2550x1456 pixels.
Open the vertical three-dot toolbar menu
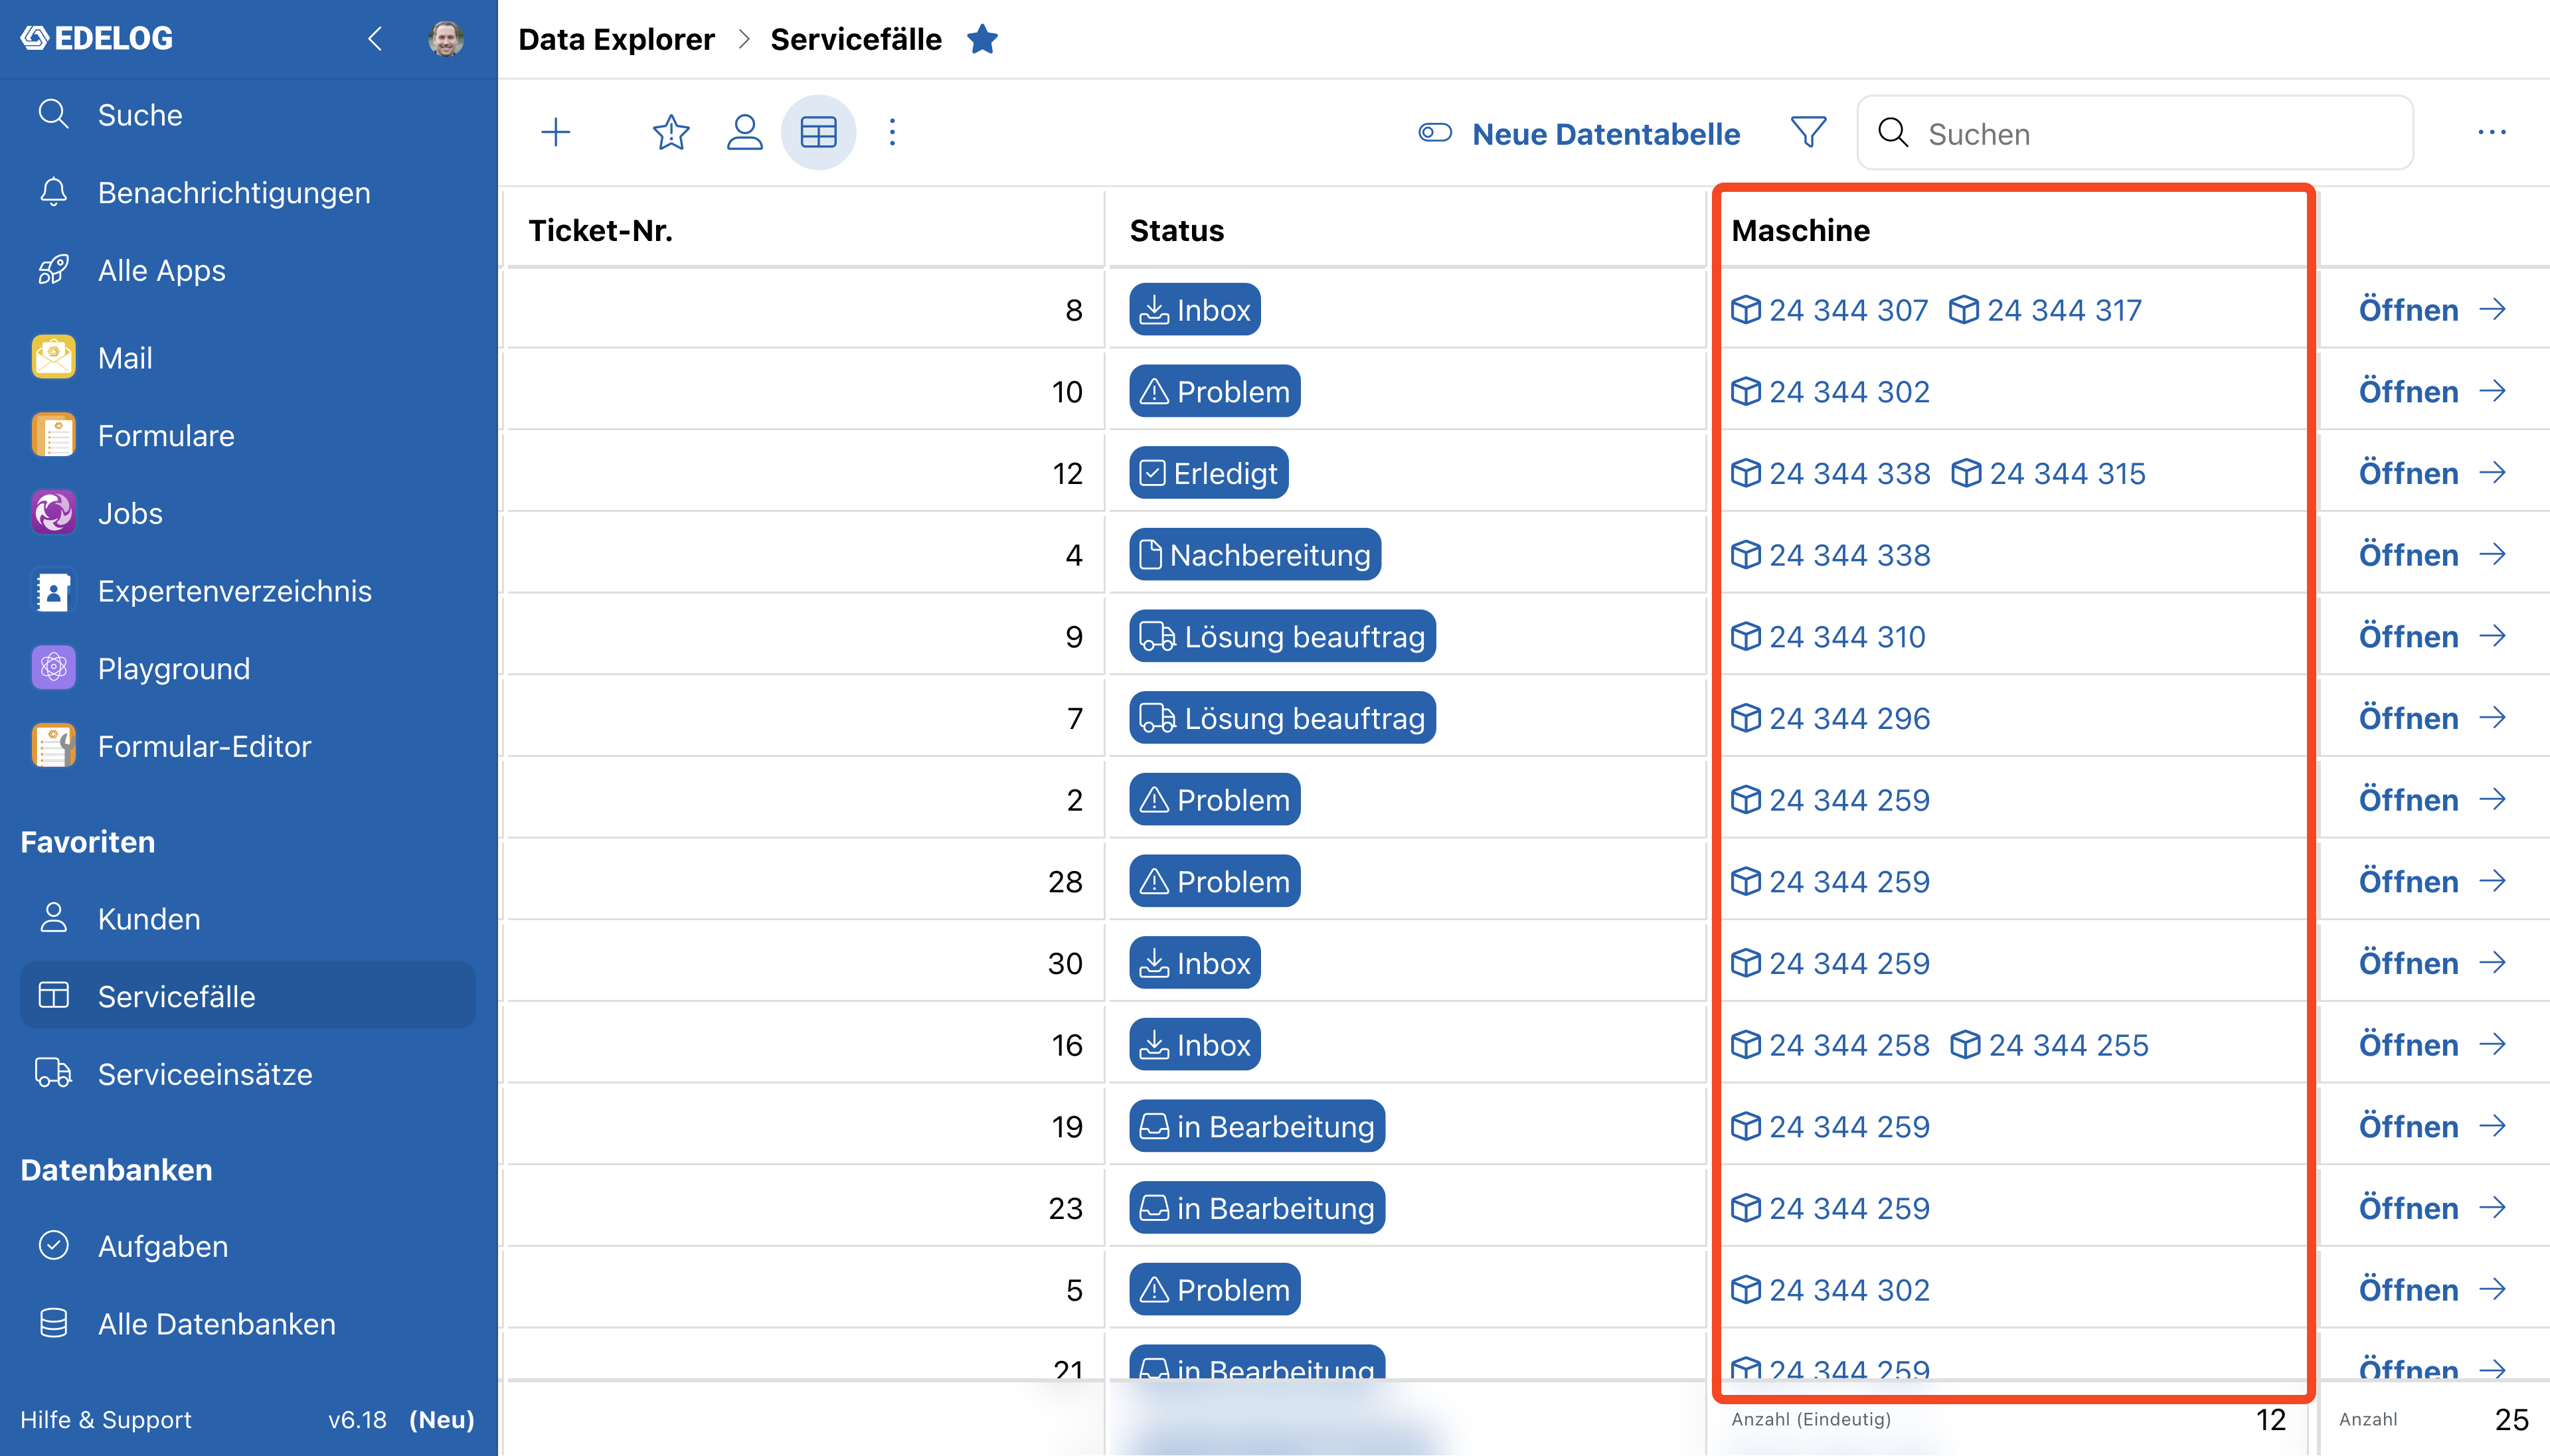(893, 132)
